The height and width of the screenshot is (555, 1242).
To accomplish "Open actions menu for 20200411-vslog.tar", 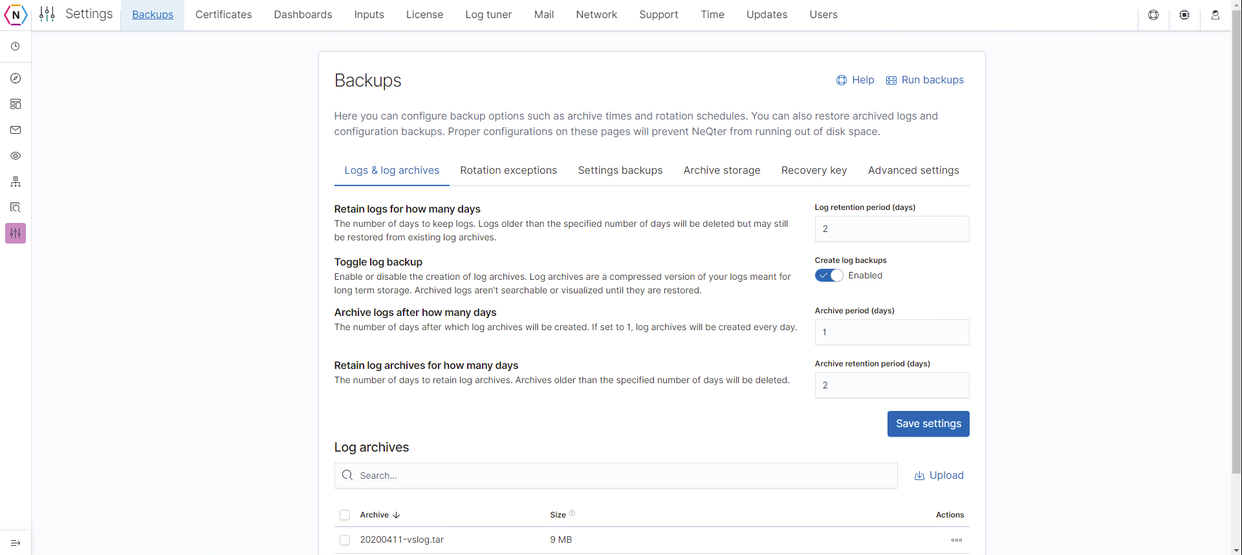I will coord(957,540).
